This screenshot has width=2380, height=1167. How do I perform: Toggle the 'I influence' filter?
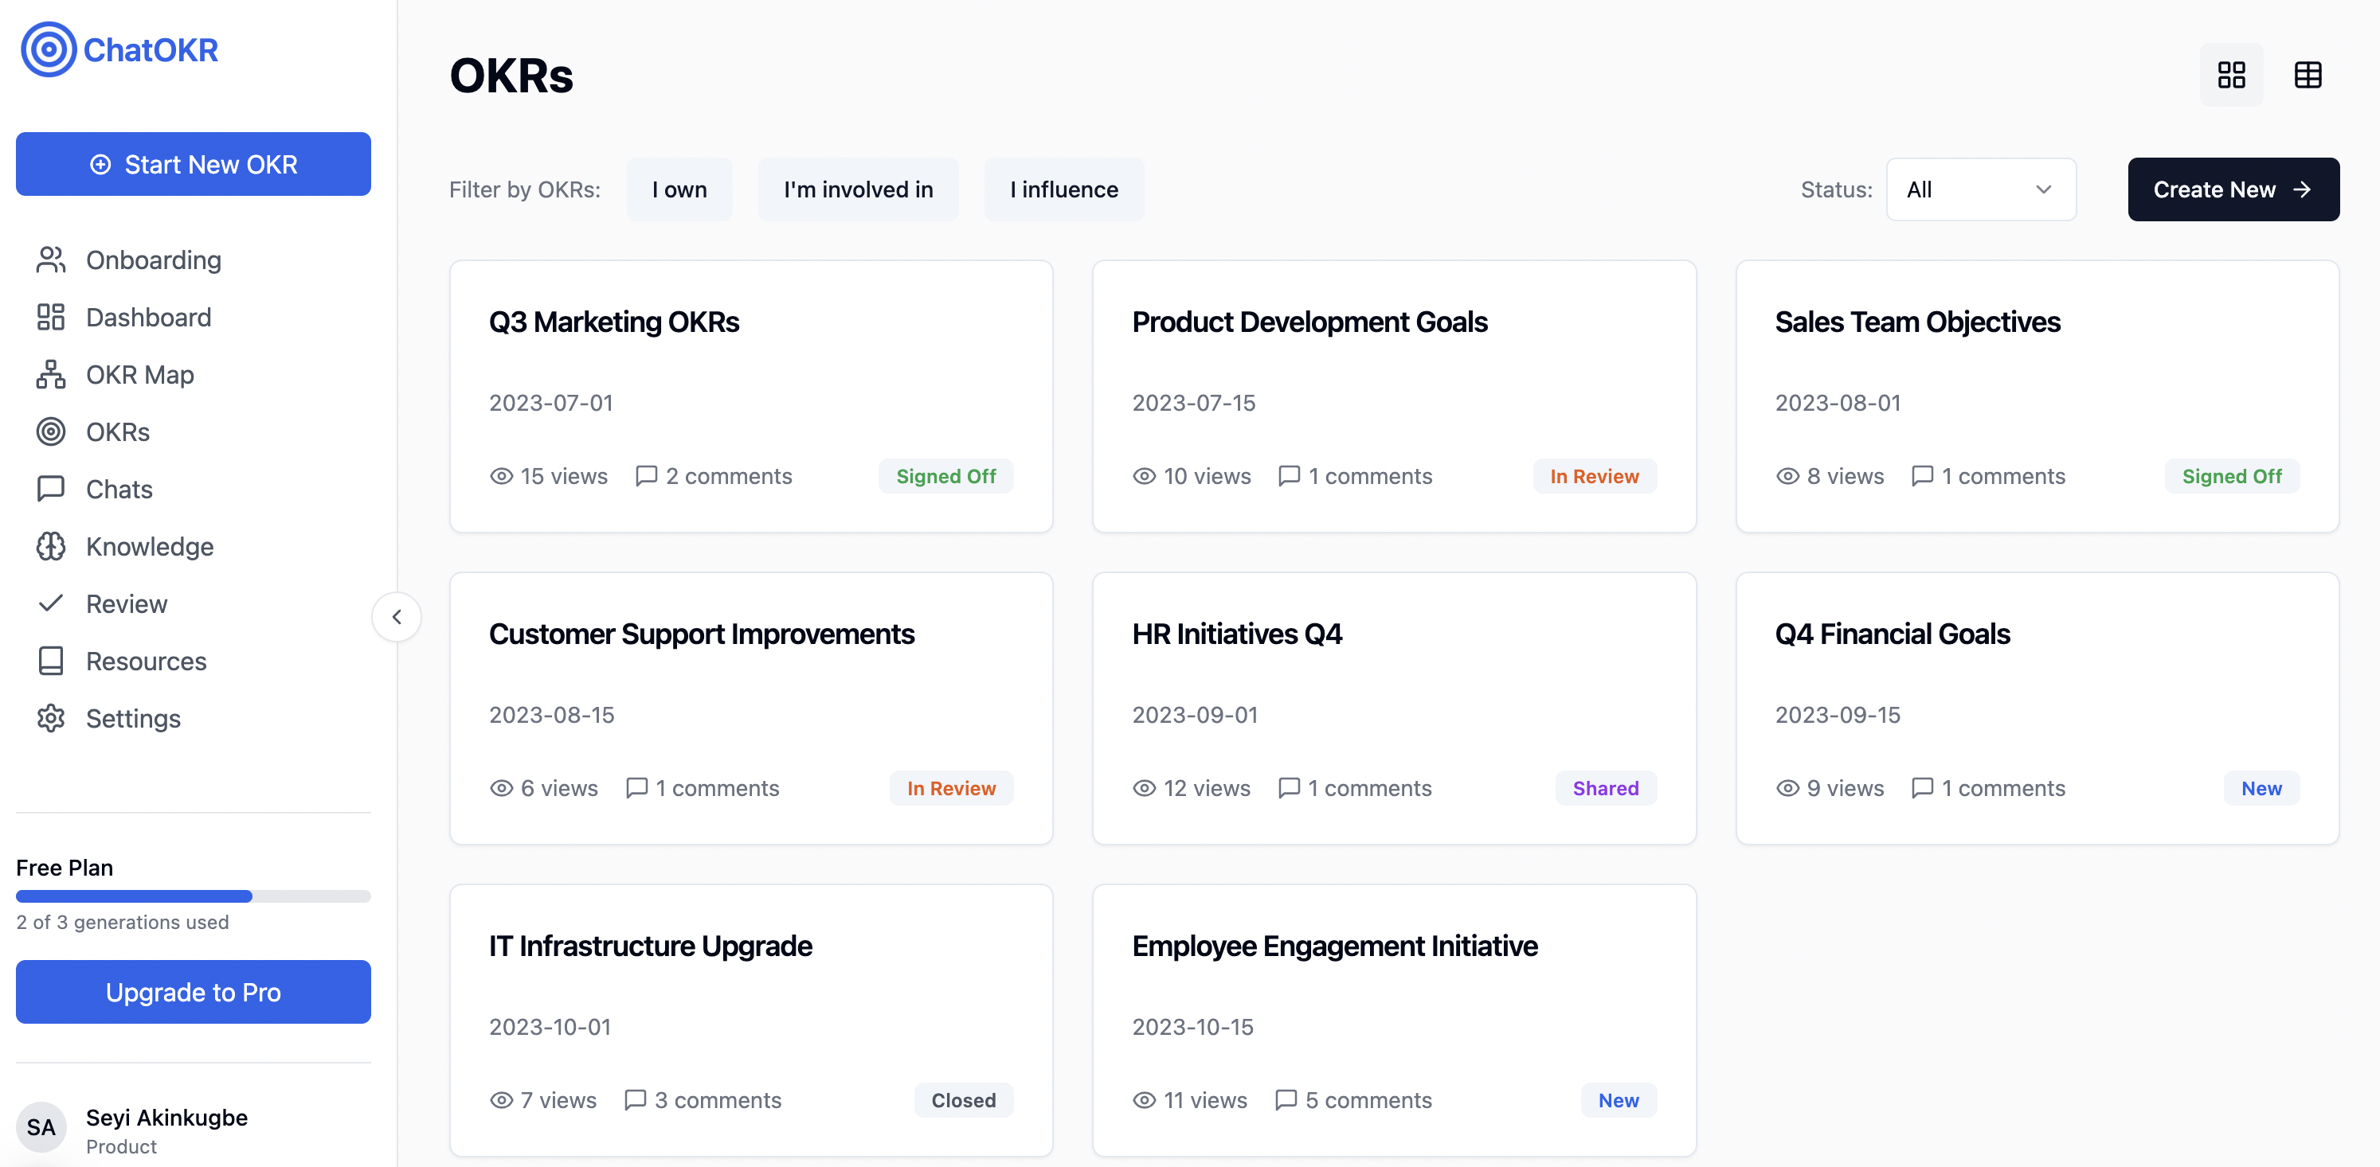click(x=1063, y=189)
